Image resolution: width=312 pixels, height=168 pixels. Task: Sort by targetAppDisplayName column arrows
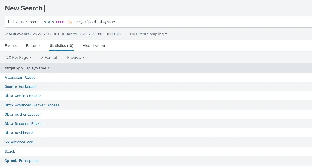pos(49,68)
